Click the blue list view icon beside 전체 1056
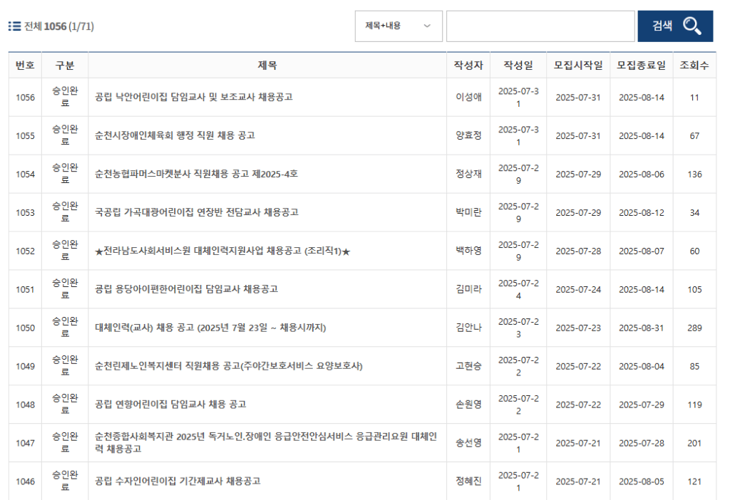Viewport: 730px width, 500px height. [14, 26]
